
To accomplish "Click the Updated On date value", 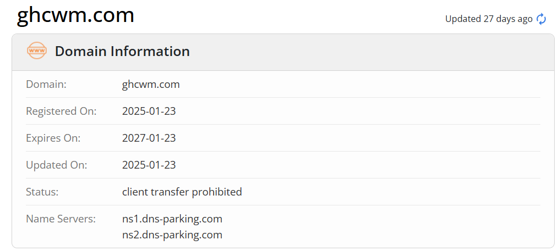I will pos(149,165).
